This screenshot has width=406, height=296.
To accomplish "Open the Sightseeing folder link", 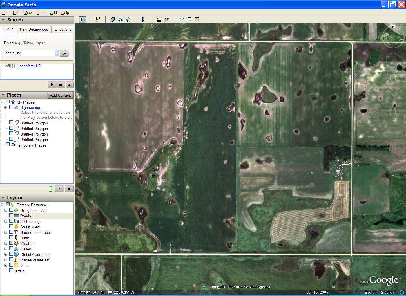I will [30, 107].
